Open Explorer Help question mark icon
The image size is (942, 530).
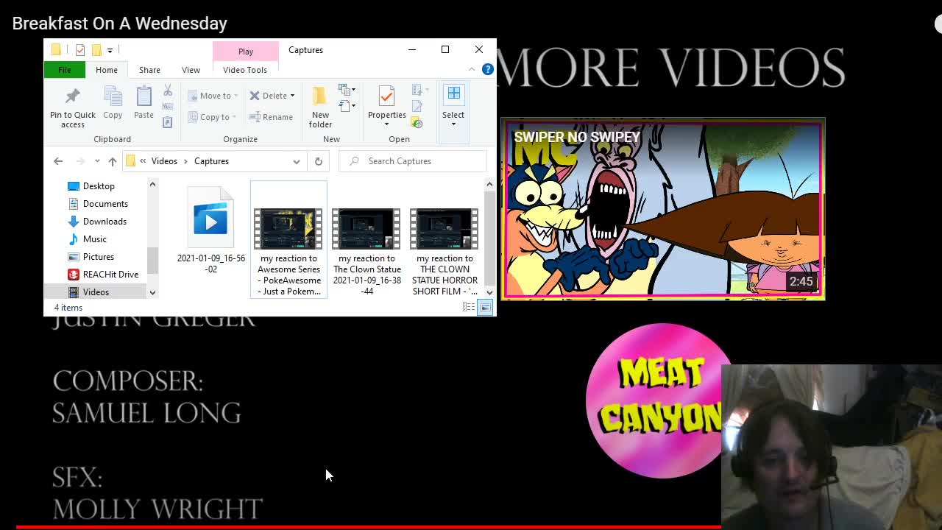click(487, 69)
